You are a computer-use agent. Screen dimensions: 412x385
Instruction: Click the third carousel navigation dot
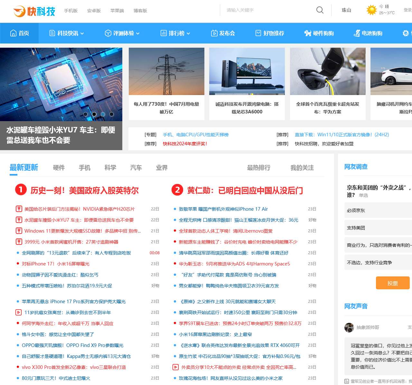[103, 114]
